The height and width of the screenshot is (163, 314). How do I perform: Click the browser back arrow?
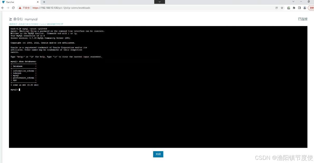tap(3, 8)
